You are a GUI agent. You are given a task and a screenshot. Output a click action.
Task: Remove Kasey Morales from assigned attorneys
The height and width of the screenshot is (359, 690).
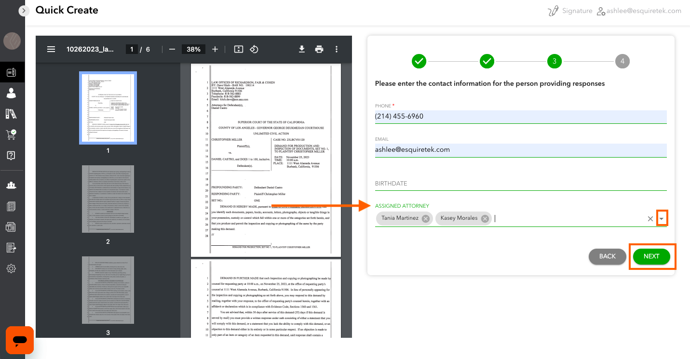point(485,219)
